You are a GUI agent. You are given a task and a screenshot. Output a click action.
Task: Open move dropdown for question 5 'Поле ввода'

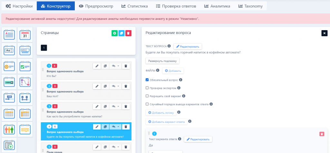pyautogui.click(x=116, y=147)
